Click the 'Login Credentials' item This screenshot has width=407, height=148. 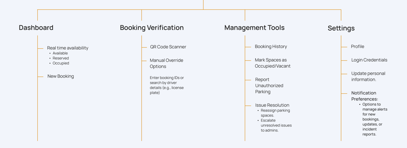tap(369, 60)
